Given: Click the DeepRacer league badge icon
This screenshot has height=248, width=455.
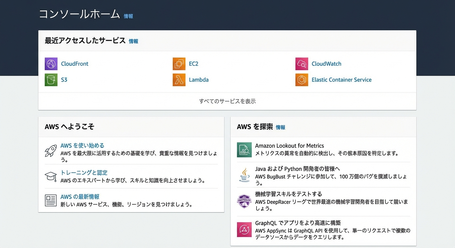Looking at the screenshot, I should click(244, 201).
